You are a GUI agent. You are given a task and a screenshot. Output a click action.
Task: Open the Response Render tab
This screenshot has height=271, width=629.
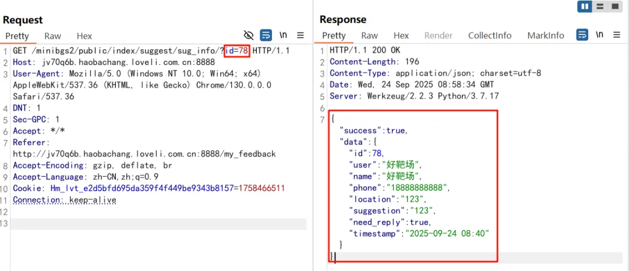[x=439, y=35]
